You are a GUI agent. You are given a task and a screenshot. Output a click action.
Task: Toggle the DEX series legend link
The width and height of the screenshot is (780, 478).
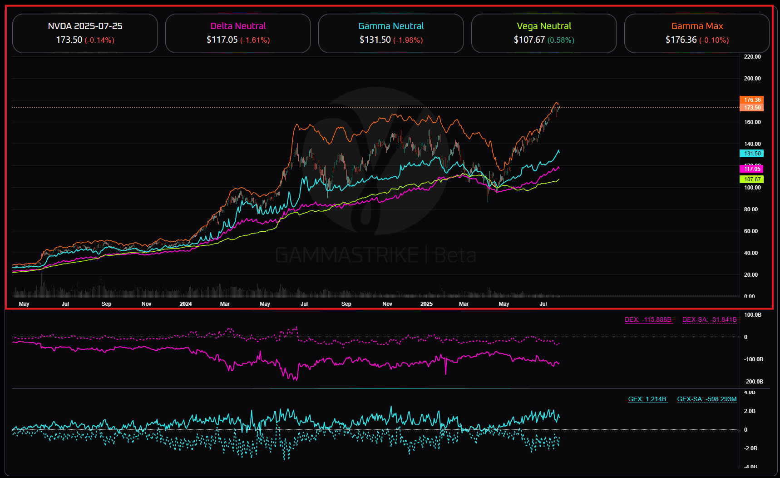click(648, 319)
